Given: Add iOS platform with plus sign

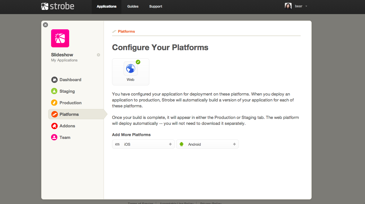Looking at the screenshot, I should click(x=170, y=144).
